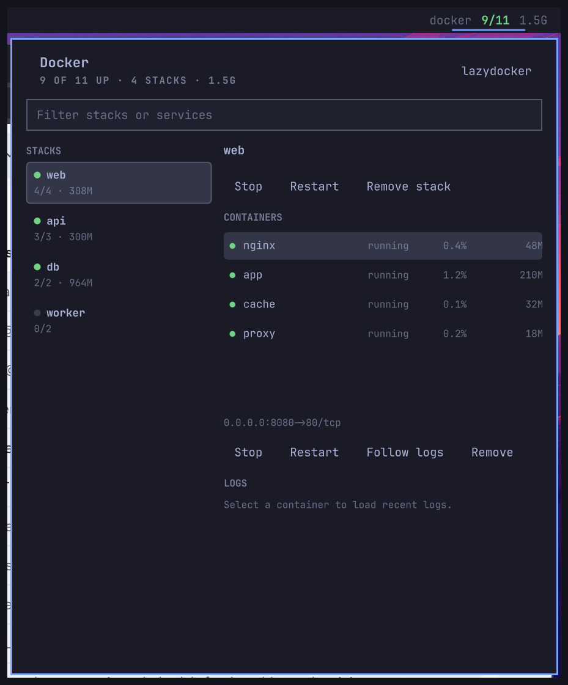Select the api stack
Screen dimensions: 568x685
pyautogui.click(x=119, y=229)
